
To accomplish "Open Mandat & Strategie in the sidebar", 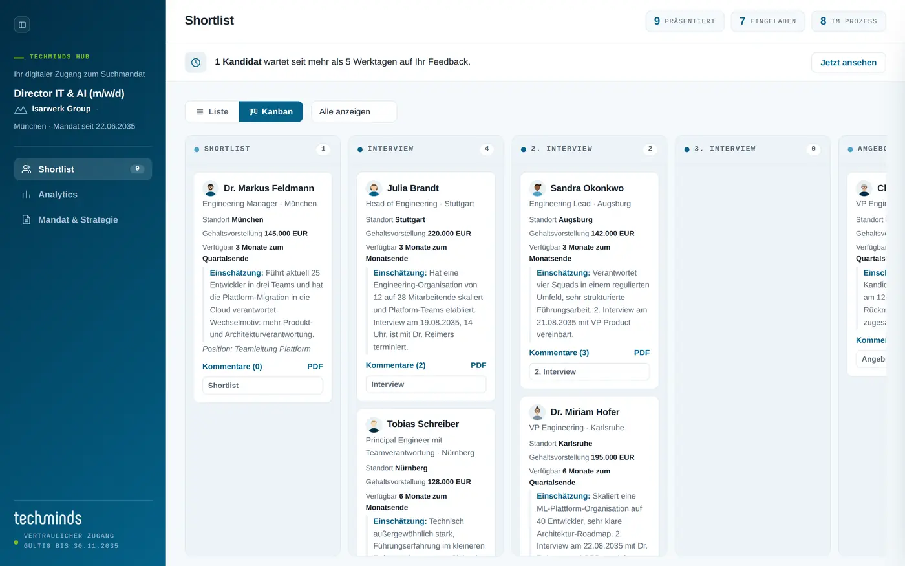I will [x=83, y=220].
